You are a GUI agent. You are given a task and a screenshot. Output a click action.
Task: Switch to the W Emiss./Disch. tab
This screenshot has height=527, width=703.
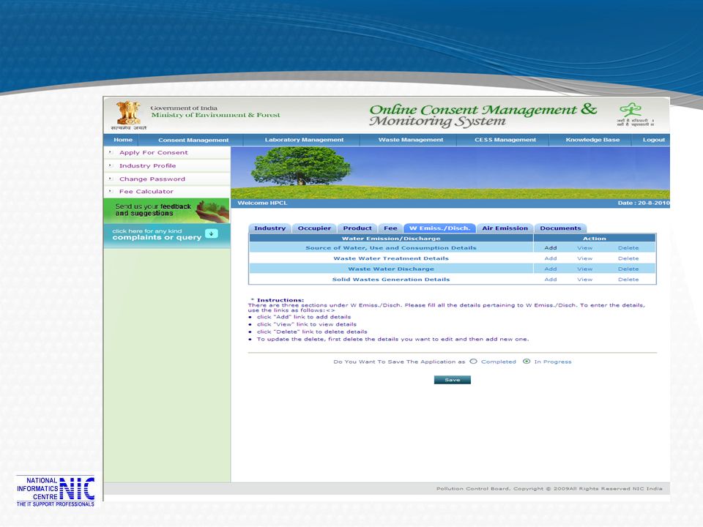[x=440, y=228]
